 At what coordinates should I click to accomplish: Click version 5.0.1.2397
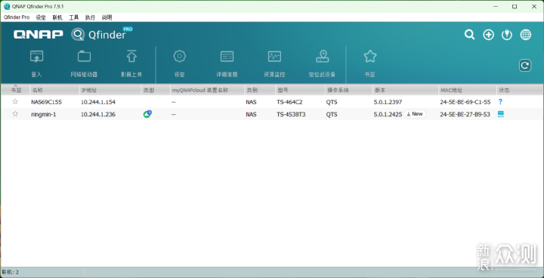[x=388, y=102]
